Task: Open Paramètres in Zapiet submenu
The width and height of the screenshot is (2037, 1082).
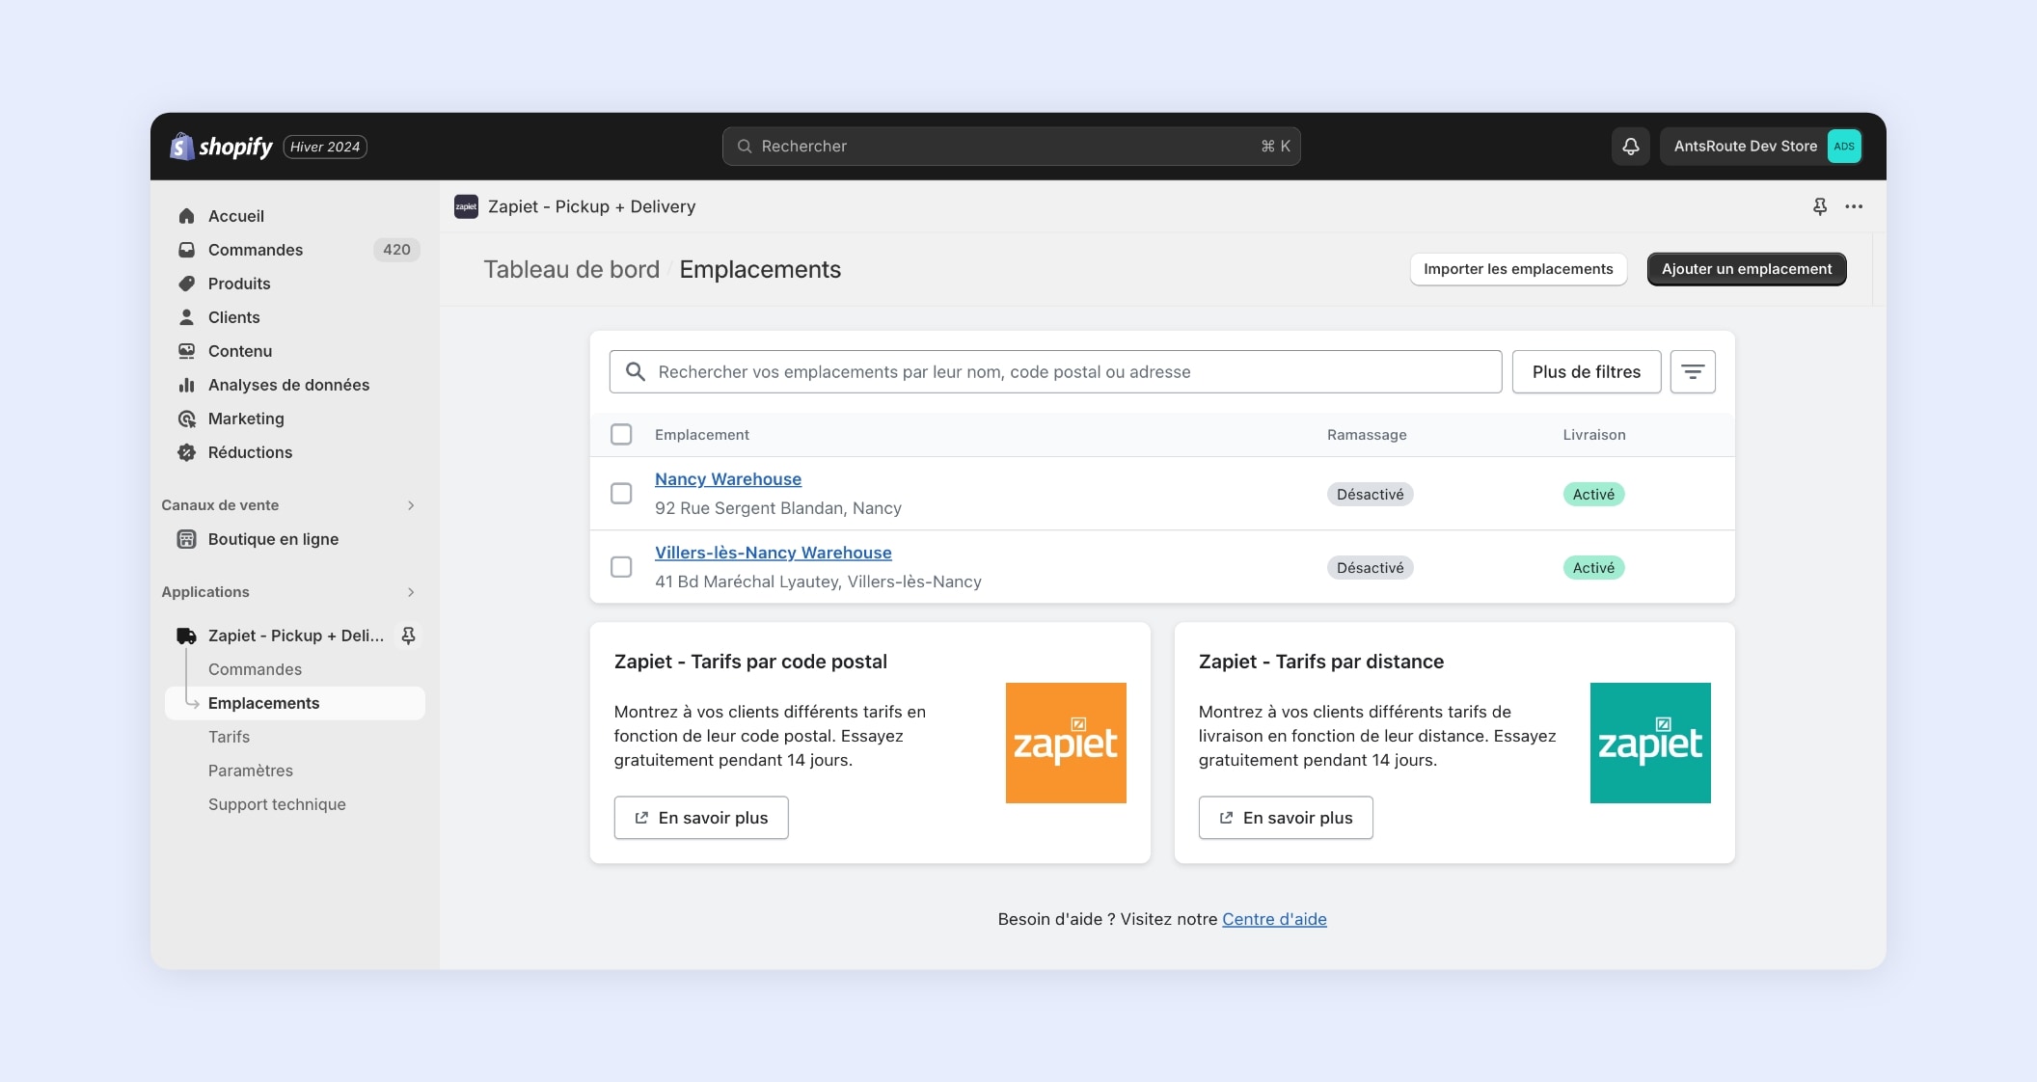Action: tap(250, 771)
